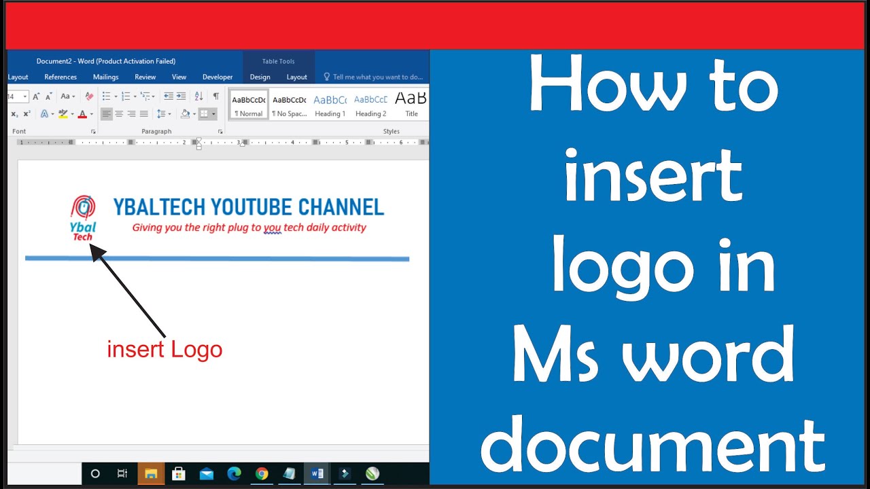The image size is (870, 489).
Task: Click the Line and Paragraph Spacing icon
Action: click(161, 114)
